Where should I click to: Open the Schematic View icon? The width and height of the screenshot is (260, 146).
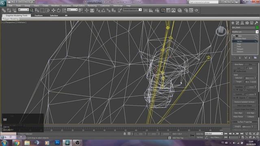tap(173, 11)
